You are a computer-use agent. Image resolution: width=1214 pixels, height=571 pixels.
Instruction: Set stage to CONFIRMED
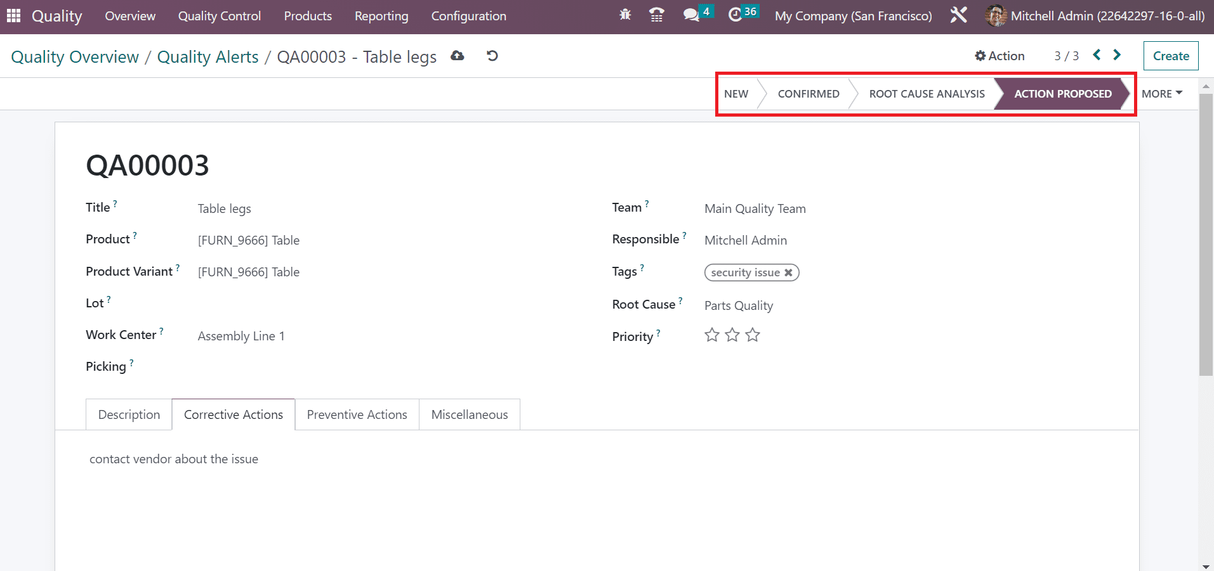808,94
